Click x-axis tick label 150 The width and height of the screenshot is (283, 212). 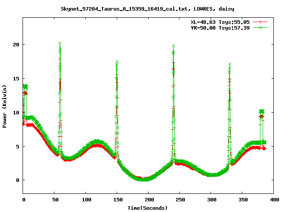[118, 200]
